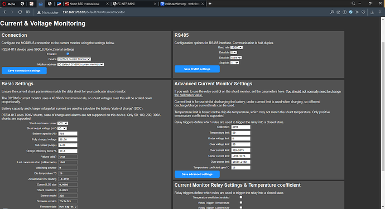
Task: Open the Shunt output voltage dropdown
Action: pos(62,128)
